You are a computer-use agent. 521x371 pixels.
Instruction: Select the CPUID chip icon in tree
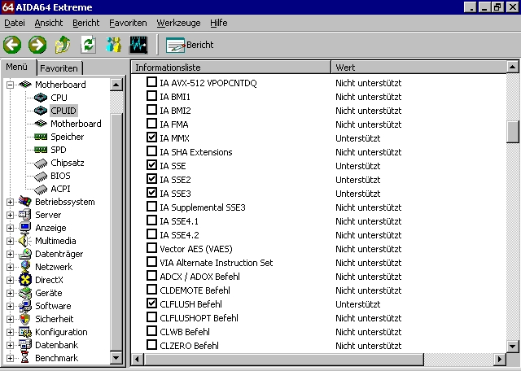tap(41, 111)
